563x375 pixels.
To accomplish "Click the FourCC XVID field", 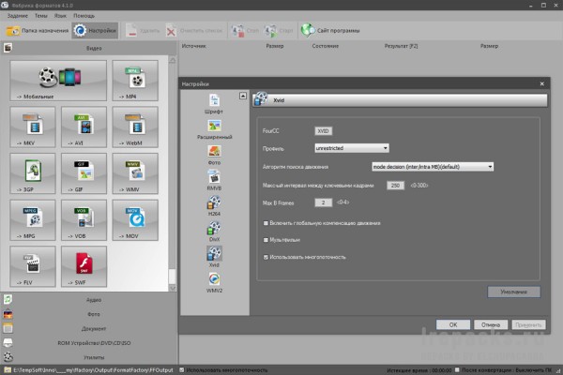I will pos(323,131).
